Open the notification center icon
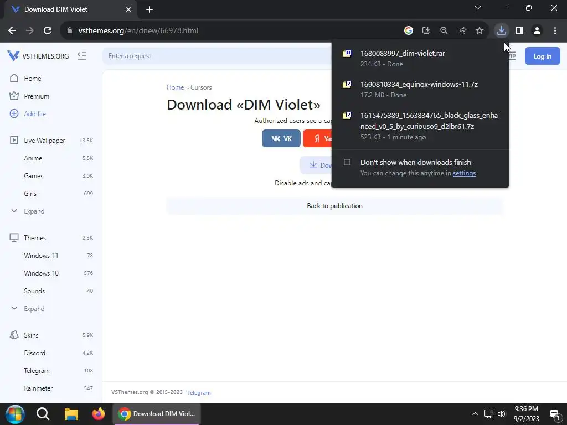This screenshot has width=567, height=425. (555, 414)
